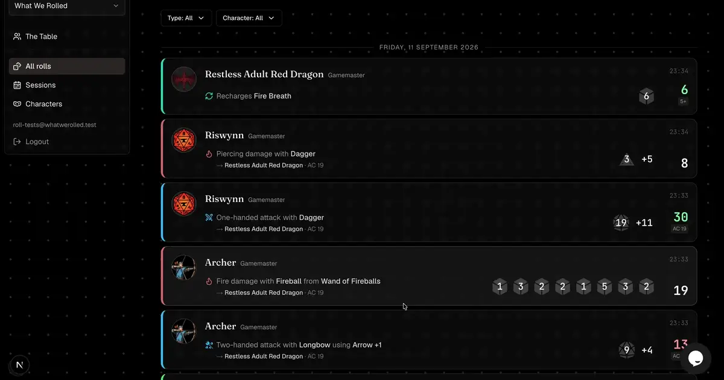The width and height of the screenshot is (724, 380).
Task: Click the d4 die showing 3 in Dagger damage row
Action: point(627,159)
